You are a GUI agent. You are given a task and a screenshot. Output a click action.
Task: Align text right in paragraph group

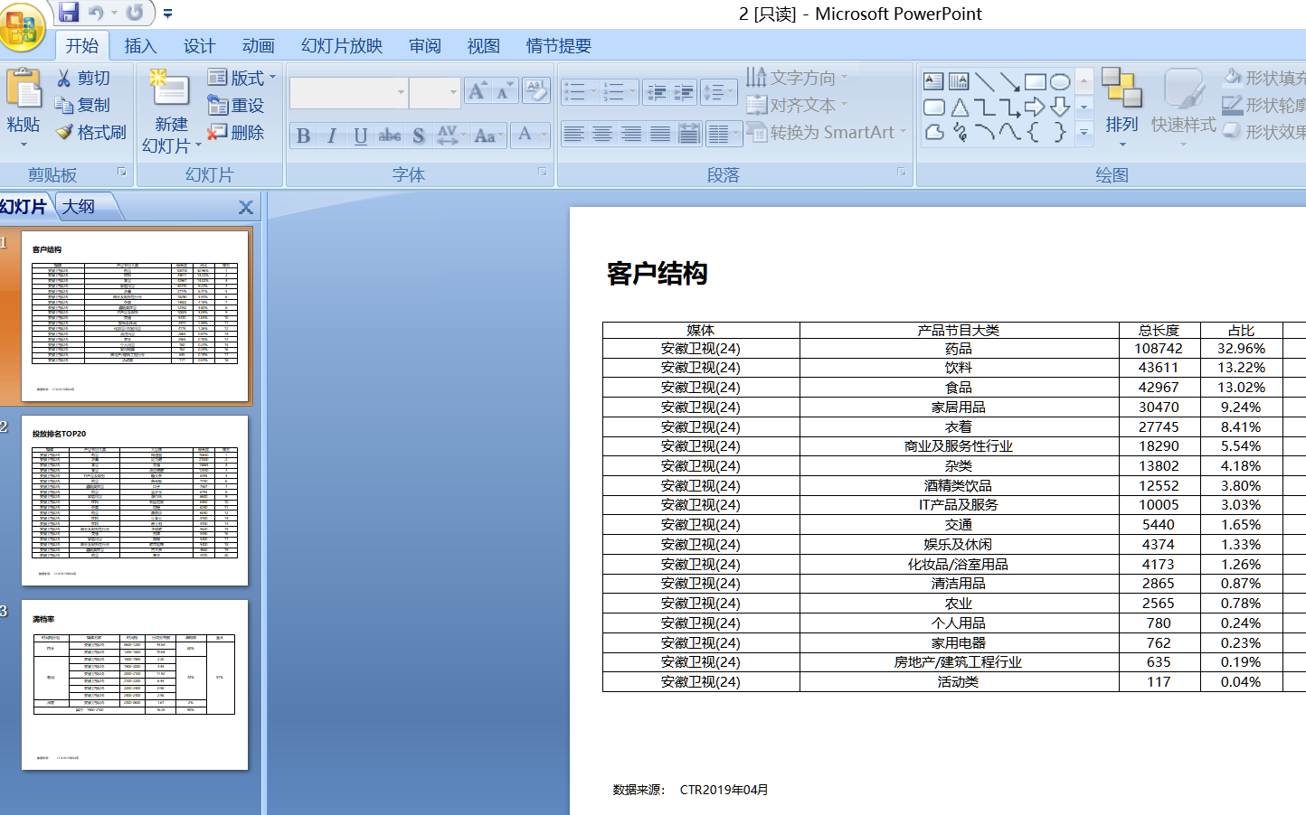coord(631,135)
